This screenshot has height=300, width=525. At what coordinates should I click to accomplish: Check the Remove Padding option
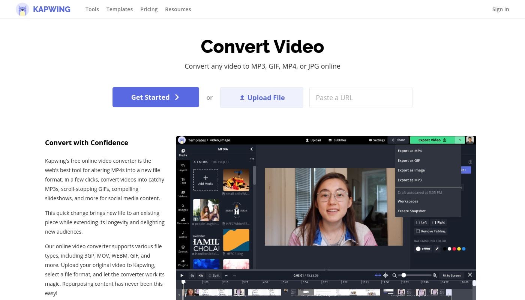point(418,231)
